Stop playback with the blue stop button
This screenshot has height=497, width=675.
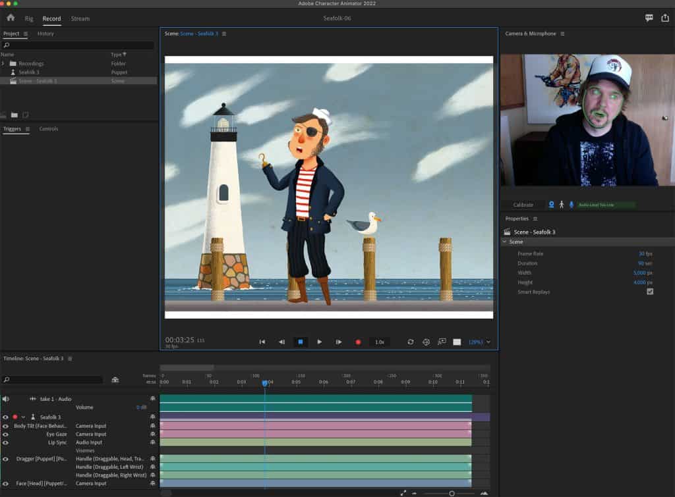coord(301,342)
